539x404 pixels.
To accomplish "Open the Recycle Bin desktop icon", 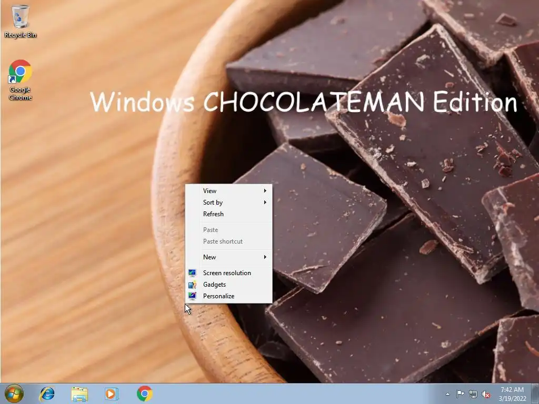I will coord(21,21).
